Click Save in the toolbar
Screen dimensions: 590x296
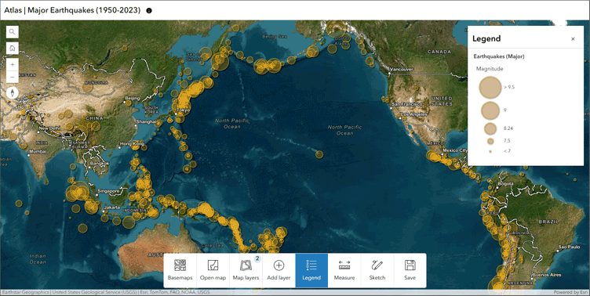[x=410, y=270]
